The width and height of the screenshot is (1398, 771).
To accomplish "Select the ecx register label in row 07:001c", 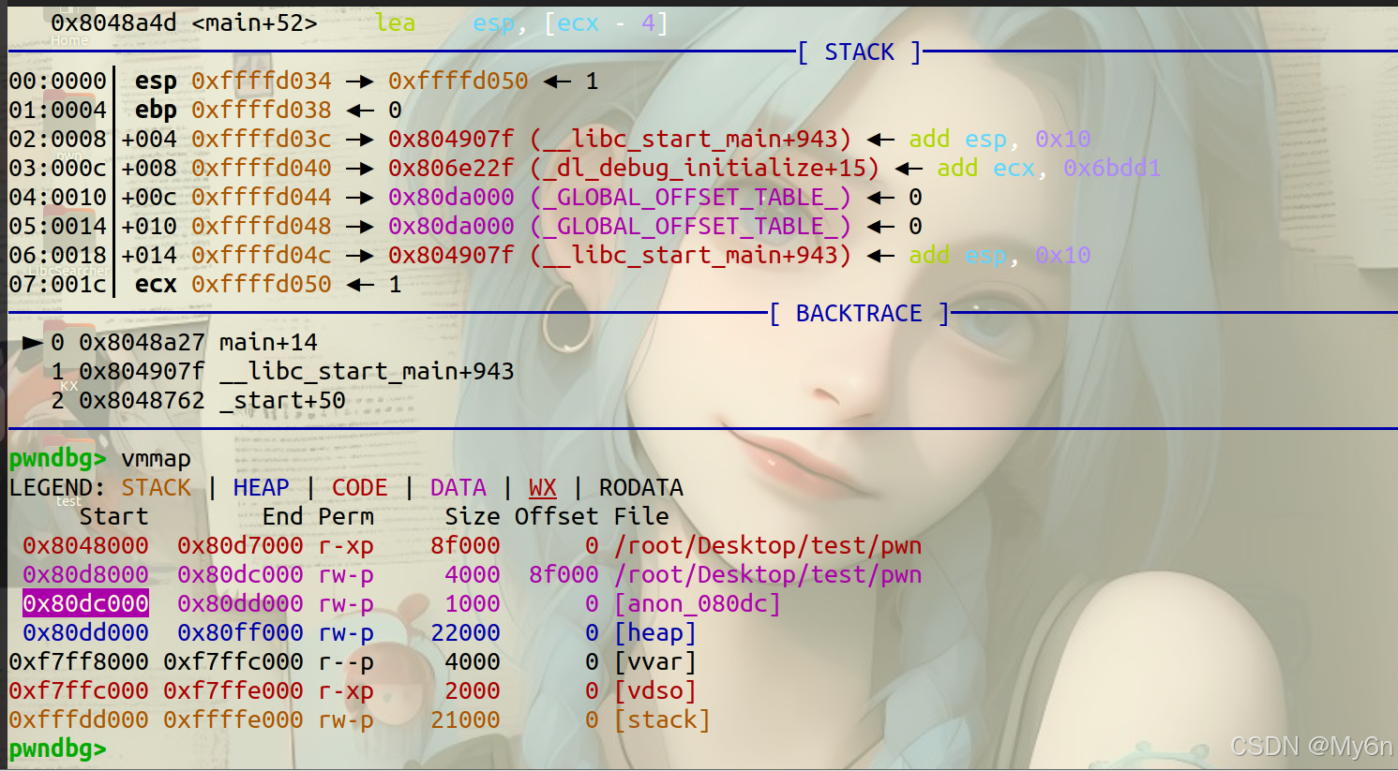I will (x=156, y=285).
